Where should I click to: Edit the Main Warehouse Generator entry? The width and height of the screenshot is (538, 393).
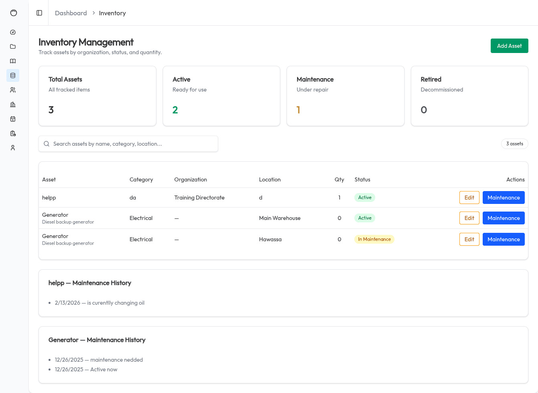(469, 218)
